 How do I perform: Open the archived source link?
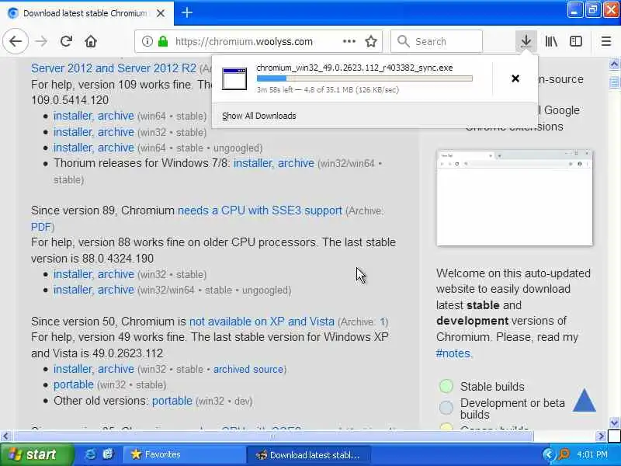(248, 370)
